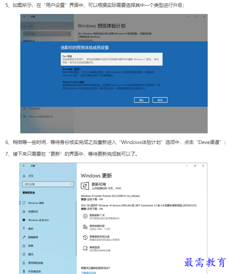Open Windows 安全中心 shield item
The image size is (229, 274).
pos(36,220)
